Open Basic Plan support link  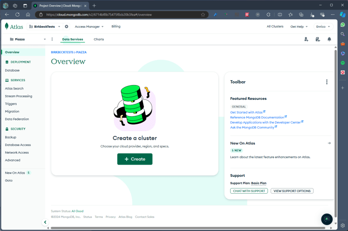(x=259, y=183)
